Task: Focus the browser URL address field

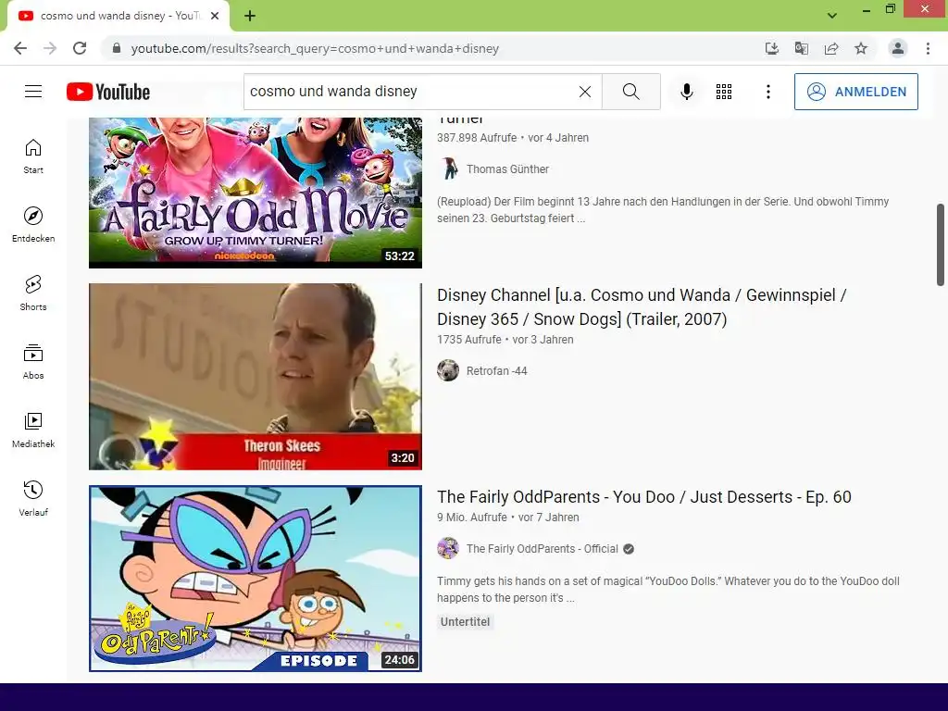Action: pos(315,48)
